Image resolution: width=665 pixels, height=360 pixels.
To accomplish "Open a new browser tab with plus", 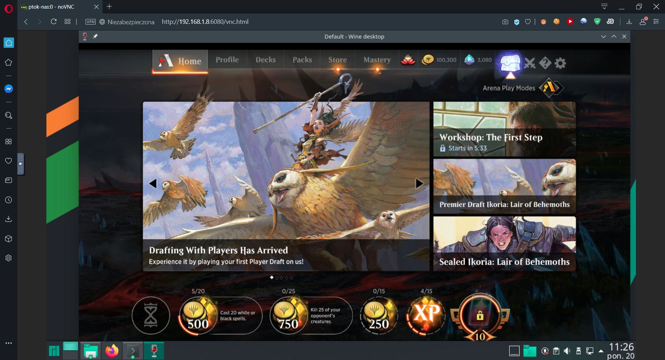I will click(109, 7).
